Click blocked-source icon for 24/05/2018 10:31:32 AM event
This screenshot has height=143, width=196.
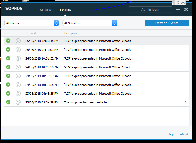point(18,58)
